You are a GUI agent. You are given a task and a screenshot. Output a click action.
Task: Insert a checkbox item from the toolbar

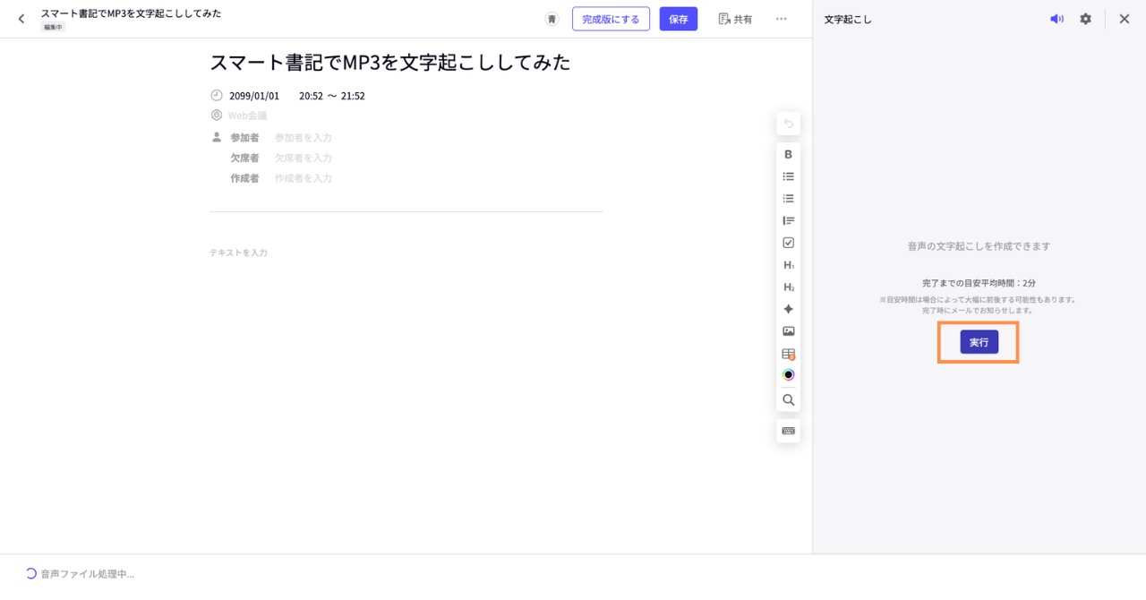pyautogui.click(x=788, y=243)
